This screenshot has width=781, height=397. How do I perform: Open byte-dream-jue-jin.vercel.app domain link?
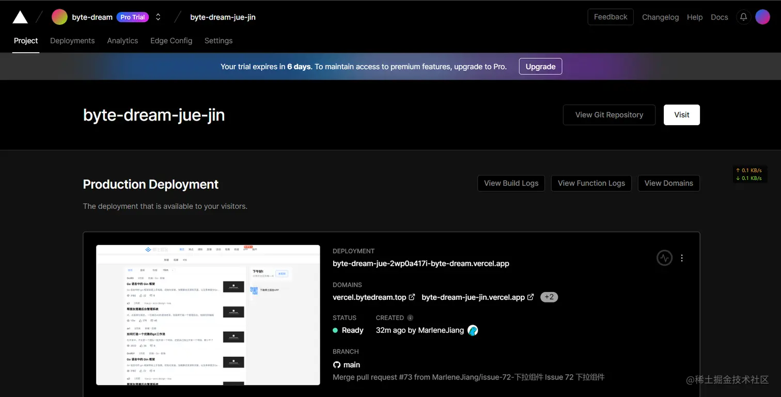[x=473, y=297]
